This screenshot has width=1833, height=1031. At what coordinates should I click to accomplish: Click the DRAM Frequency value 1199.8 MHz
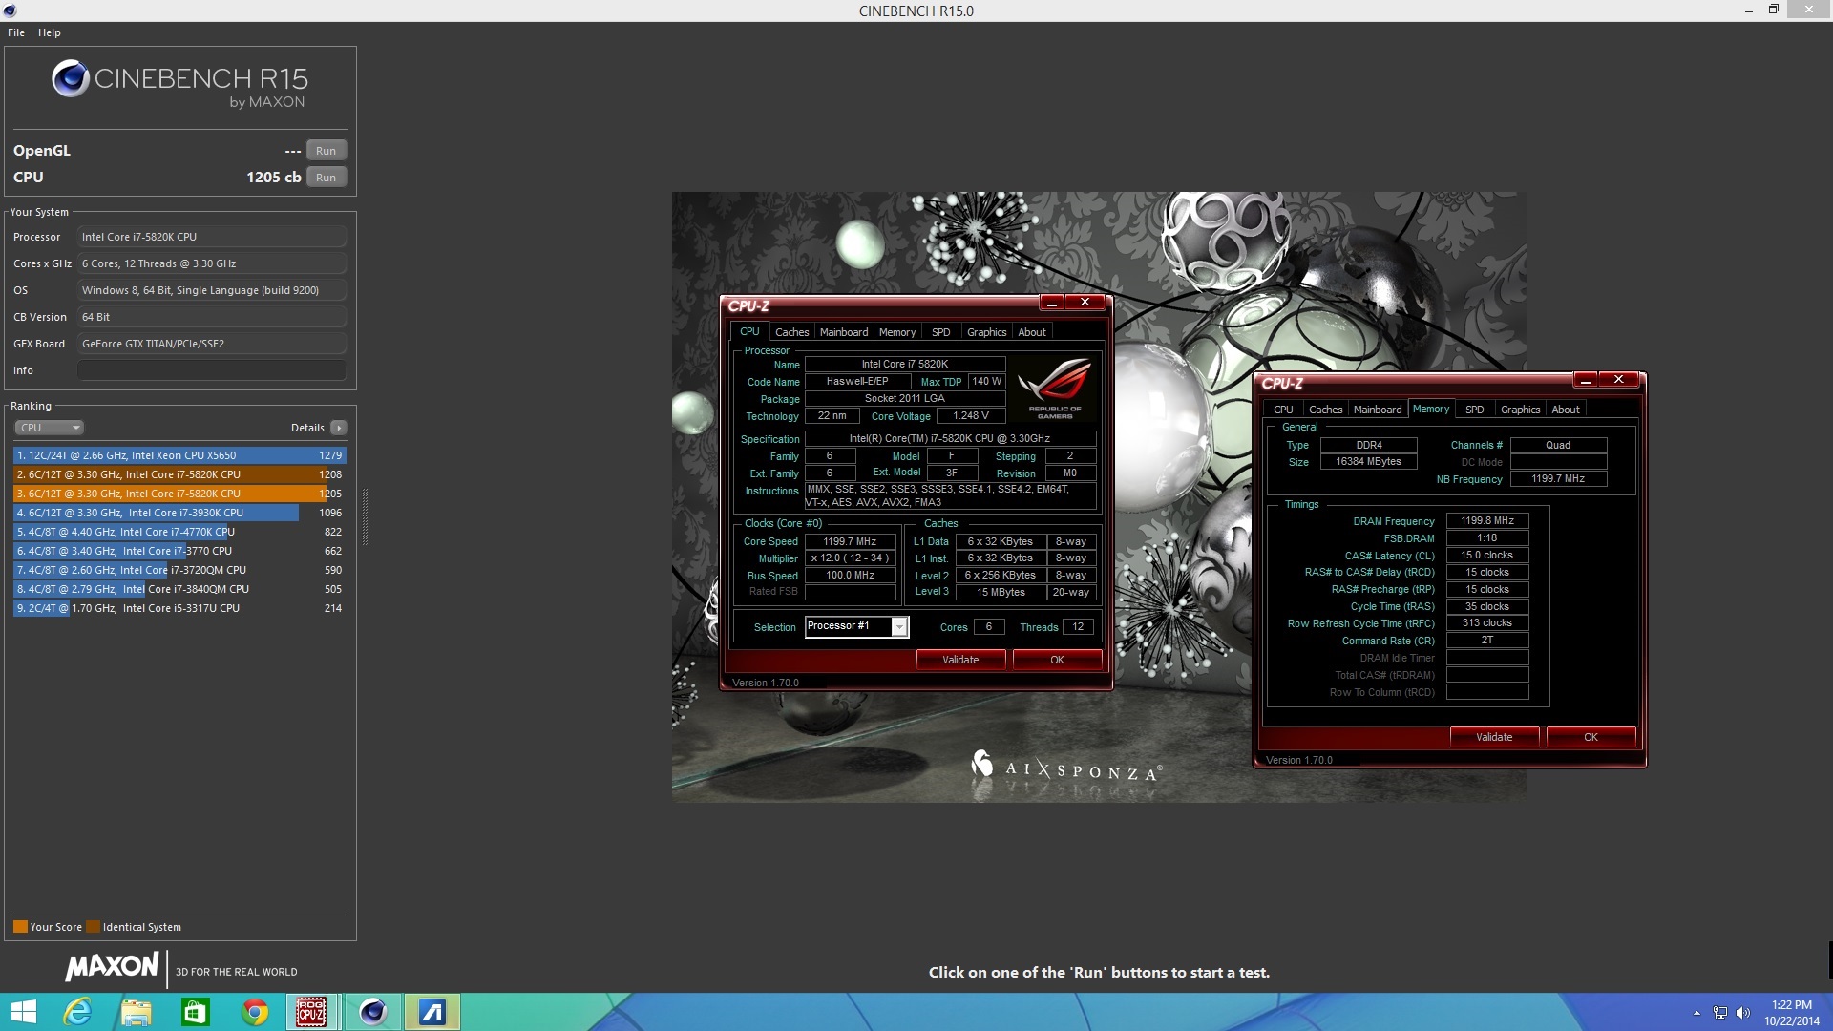coord(1487,521)
